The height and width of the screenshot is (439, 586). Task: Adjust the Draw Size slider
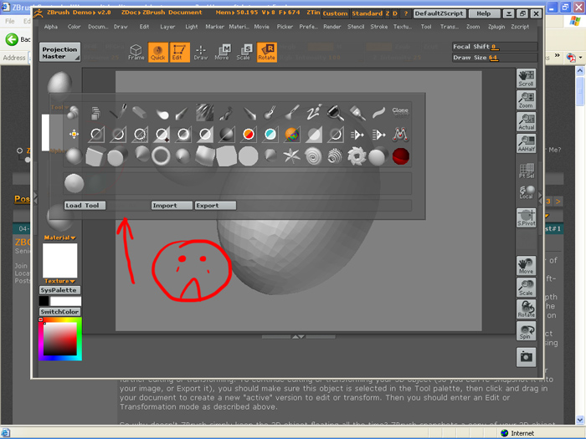click(x=495, y=58)
